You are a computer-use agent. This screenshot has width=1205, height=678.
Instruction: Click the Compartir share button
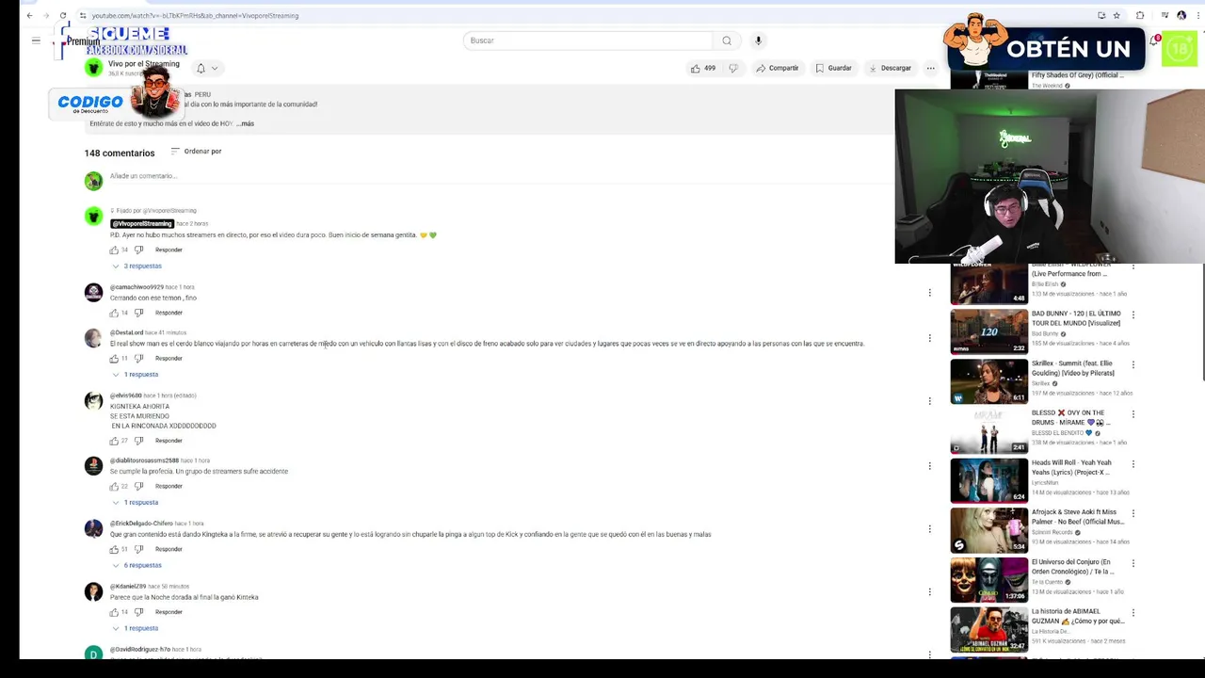(777, 68)
